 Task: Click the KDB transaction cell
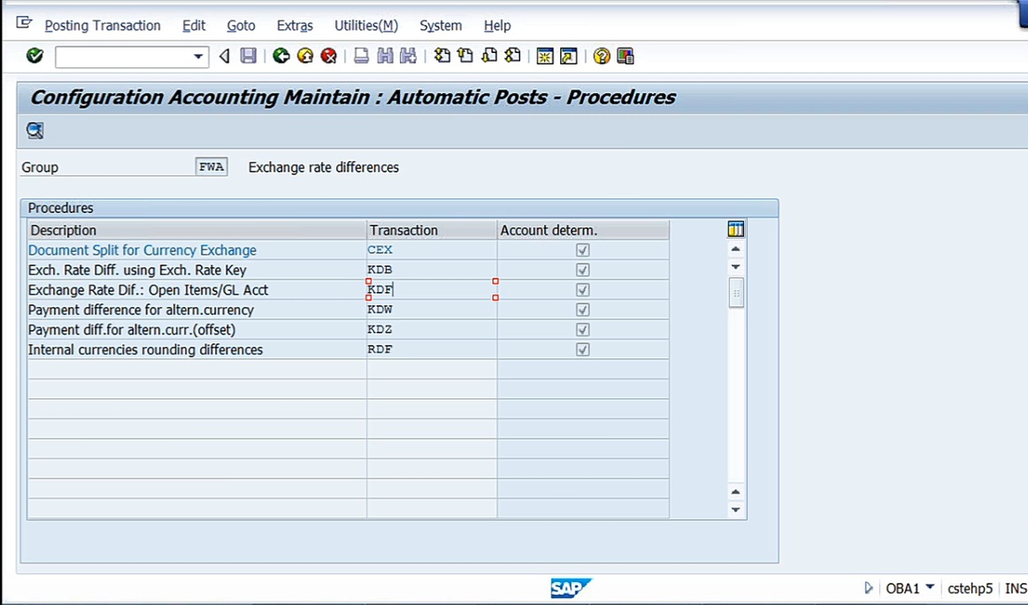tap(432, 270)
